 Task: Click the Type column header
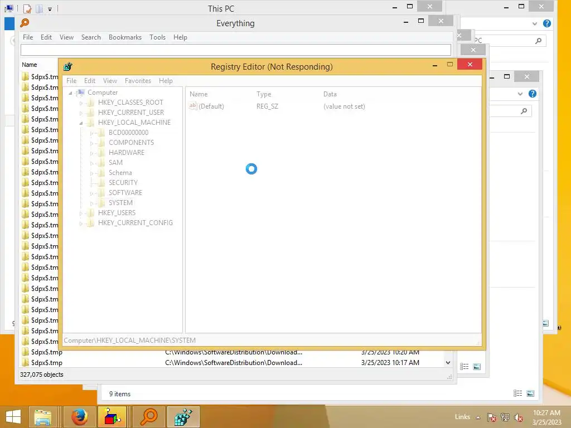[264, 94]
